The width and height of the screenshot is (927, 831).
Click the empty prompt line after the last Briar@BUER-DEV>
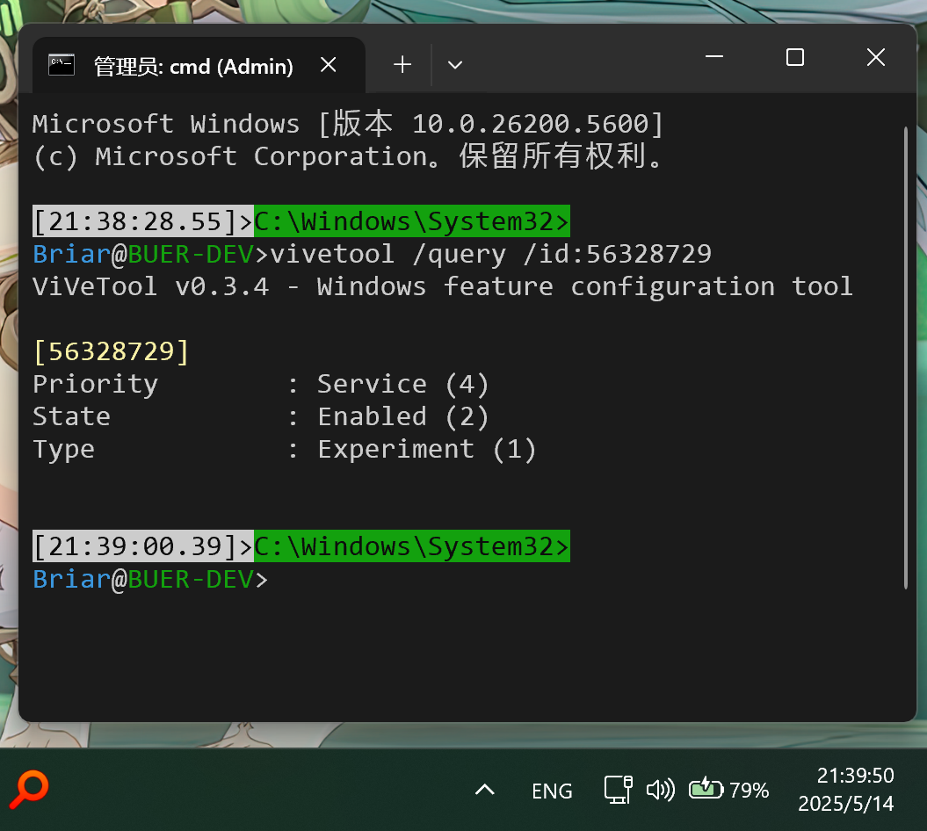(439, 580)
